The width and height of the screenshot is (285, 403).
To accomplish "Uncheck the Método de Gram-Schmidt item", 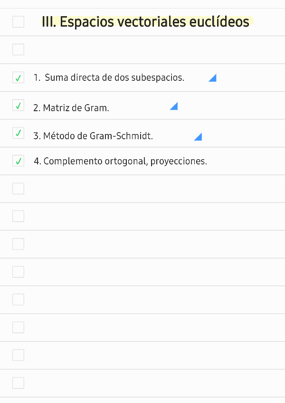I will click(18, 133).
